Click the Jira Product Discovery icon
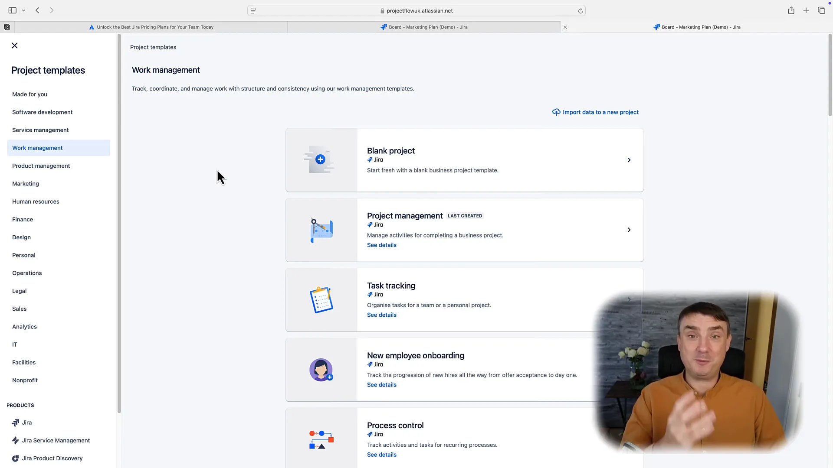Screen dimensions: 833x468 point(16,458)
